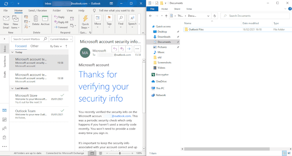292x156 pixels.
Task: Switch to the Other inbox tab
Action: [x=35, y=46]
